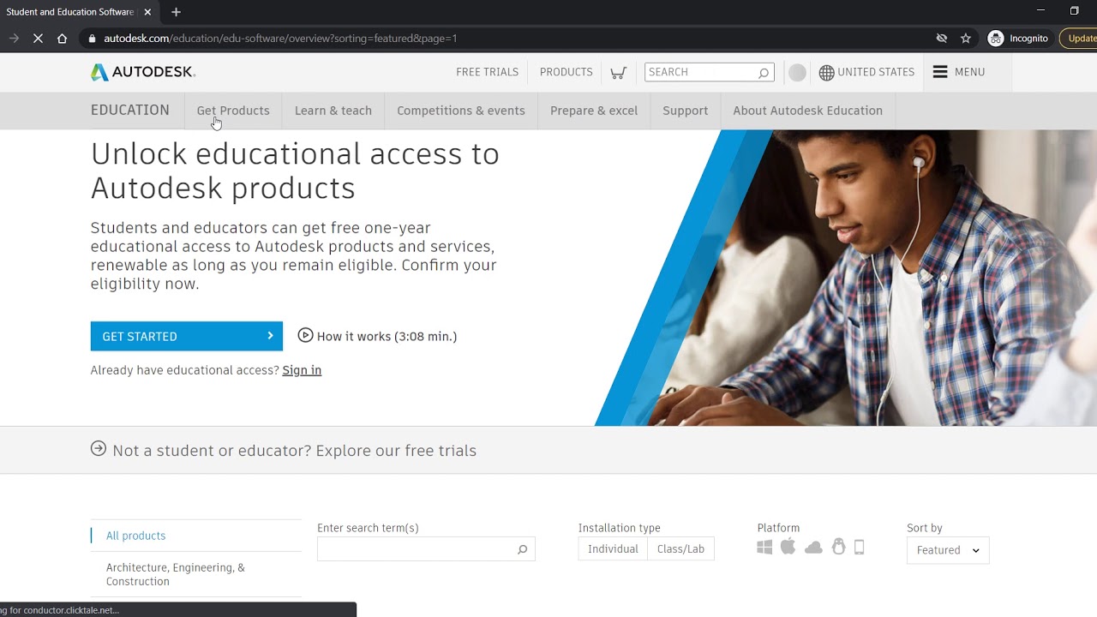1097x617 pixels.
Task: Play the How it works video icon
Action: click(x=305, y=335)
